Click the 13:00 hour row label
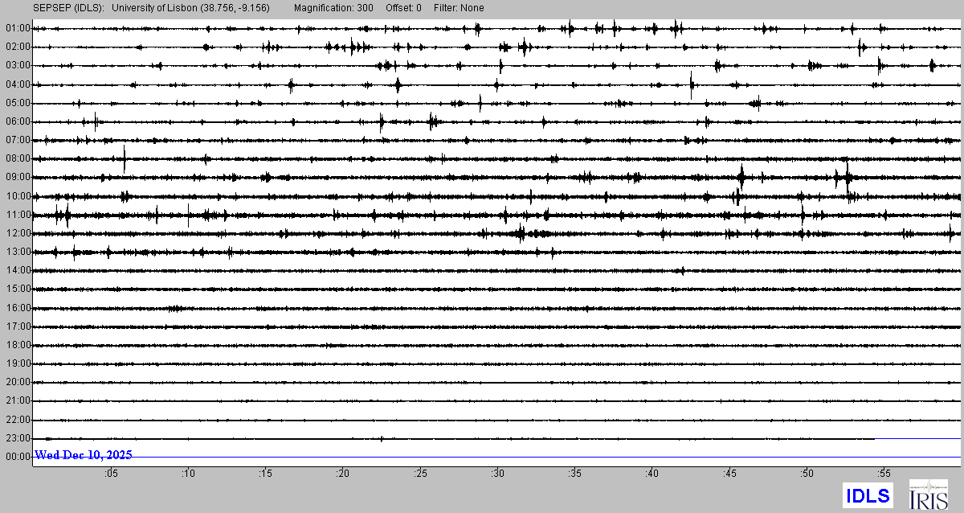 coord(17,252)
